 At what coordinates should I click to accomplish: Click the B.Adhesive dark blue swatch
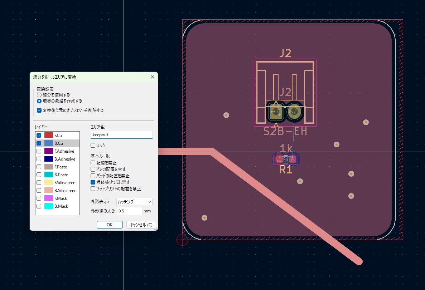(x=49, y=159)
